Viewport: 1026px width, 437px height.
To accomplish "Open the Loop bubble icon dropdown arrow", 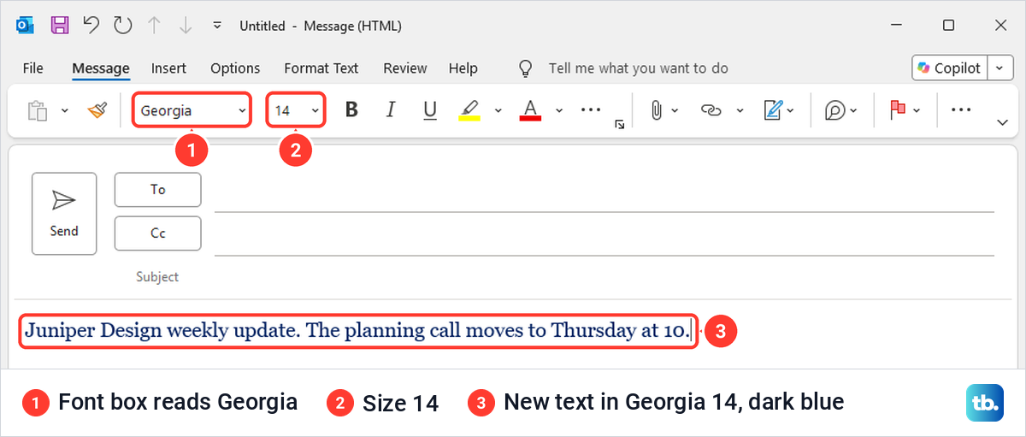I will 855,111.
